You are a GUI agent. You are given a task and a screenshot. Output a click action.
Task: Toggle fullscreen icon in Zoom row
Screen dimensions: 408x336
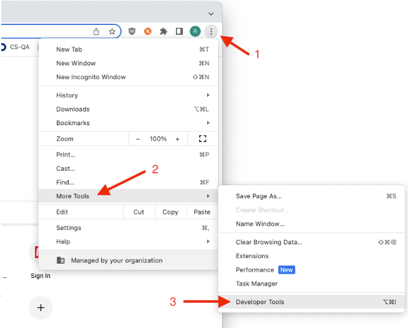[x=202, y=139]
